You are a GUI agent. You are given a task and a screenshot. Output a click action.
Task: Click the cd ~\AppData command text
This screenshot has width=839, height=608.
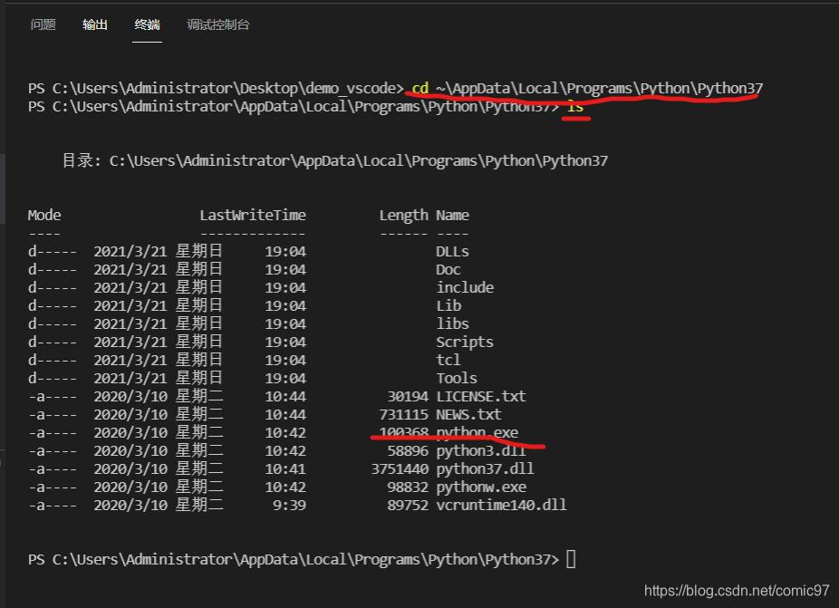[587, 88]
